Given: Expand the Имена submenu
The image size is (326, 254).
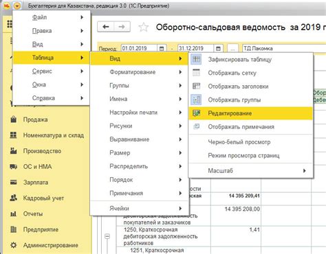Looking at the screenshot, I should point(140,99).
